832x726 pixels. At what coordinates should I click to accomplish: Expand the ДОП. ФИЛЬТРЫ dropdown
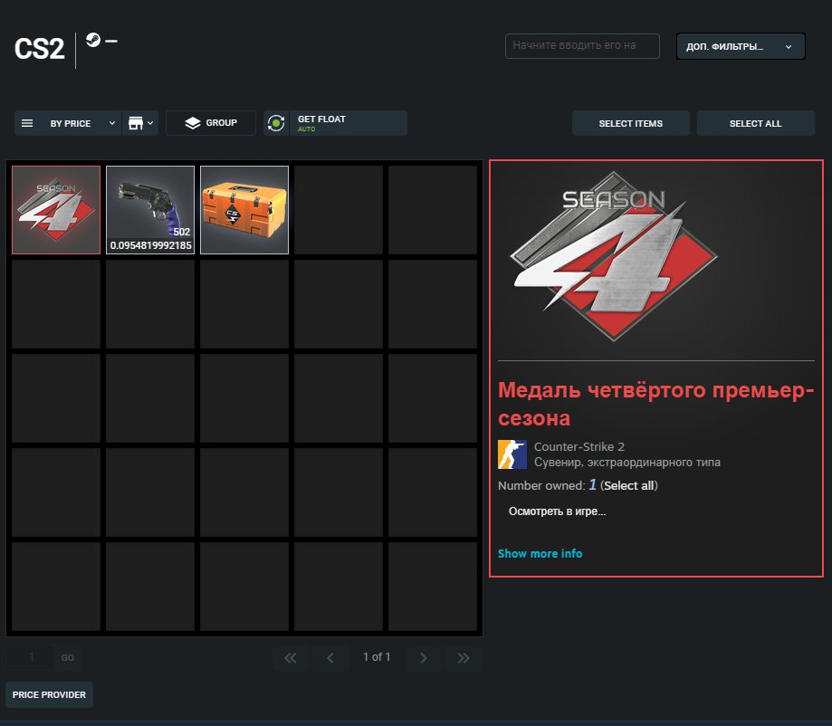[741, 46]
